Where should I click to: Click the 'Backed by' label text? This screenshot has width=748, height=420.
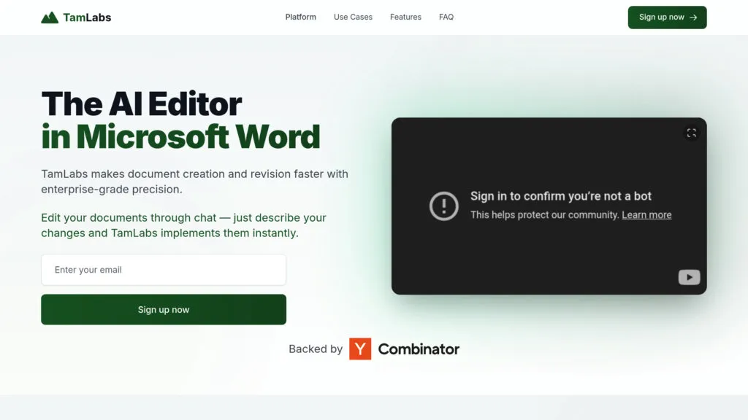pos(316,349)
